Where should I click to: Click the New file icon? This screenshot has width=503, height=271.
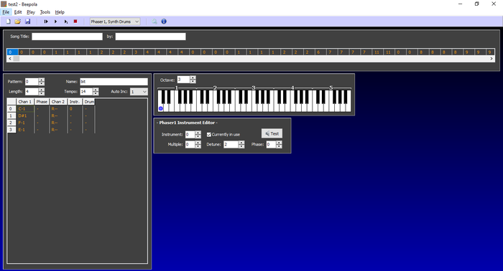(x=8, y=22)
